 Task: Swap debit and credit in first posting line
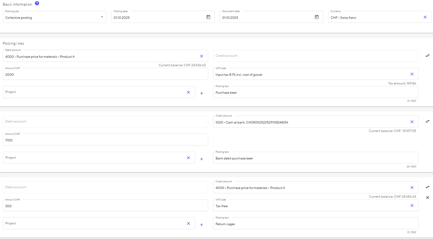click(x=427, y=56)
